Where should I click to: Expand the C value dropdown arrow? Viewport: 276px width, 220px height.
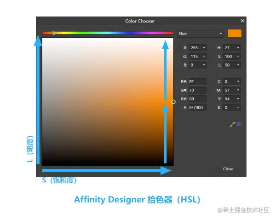point(238,81)
